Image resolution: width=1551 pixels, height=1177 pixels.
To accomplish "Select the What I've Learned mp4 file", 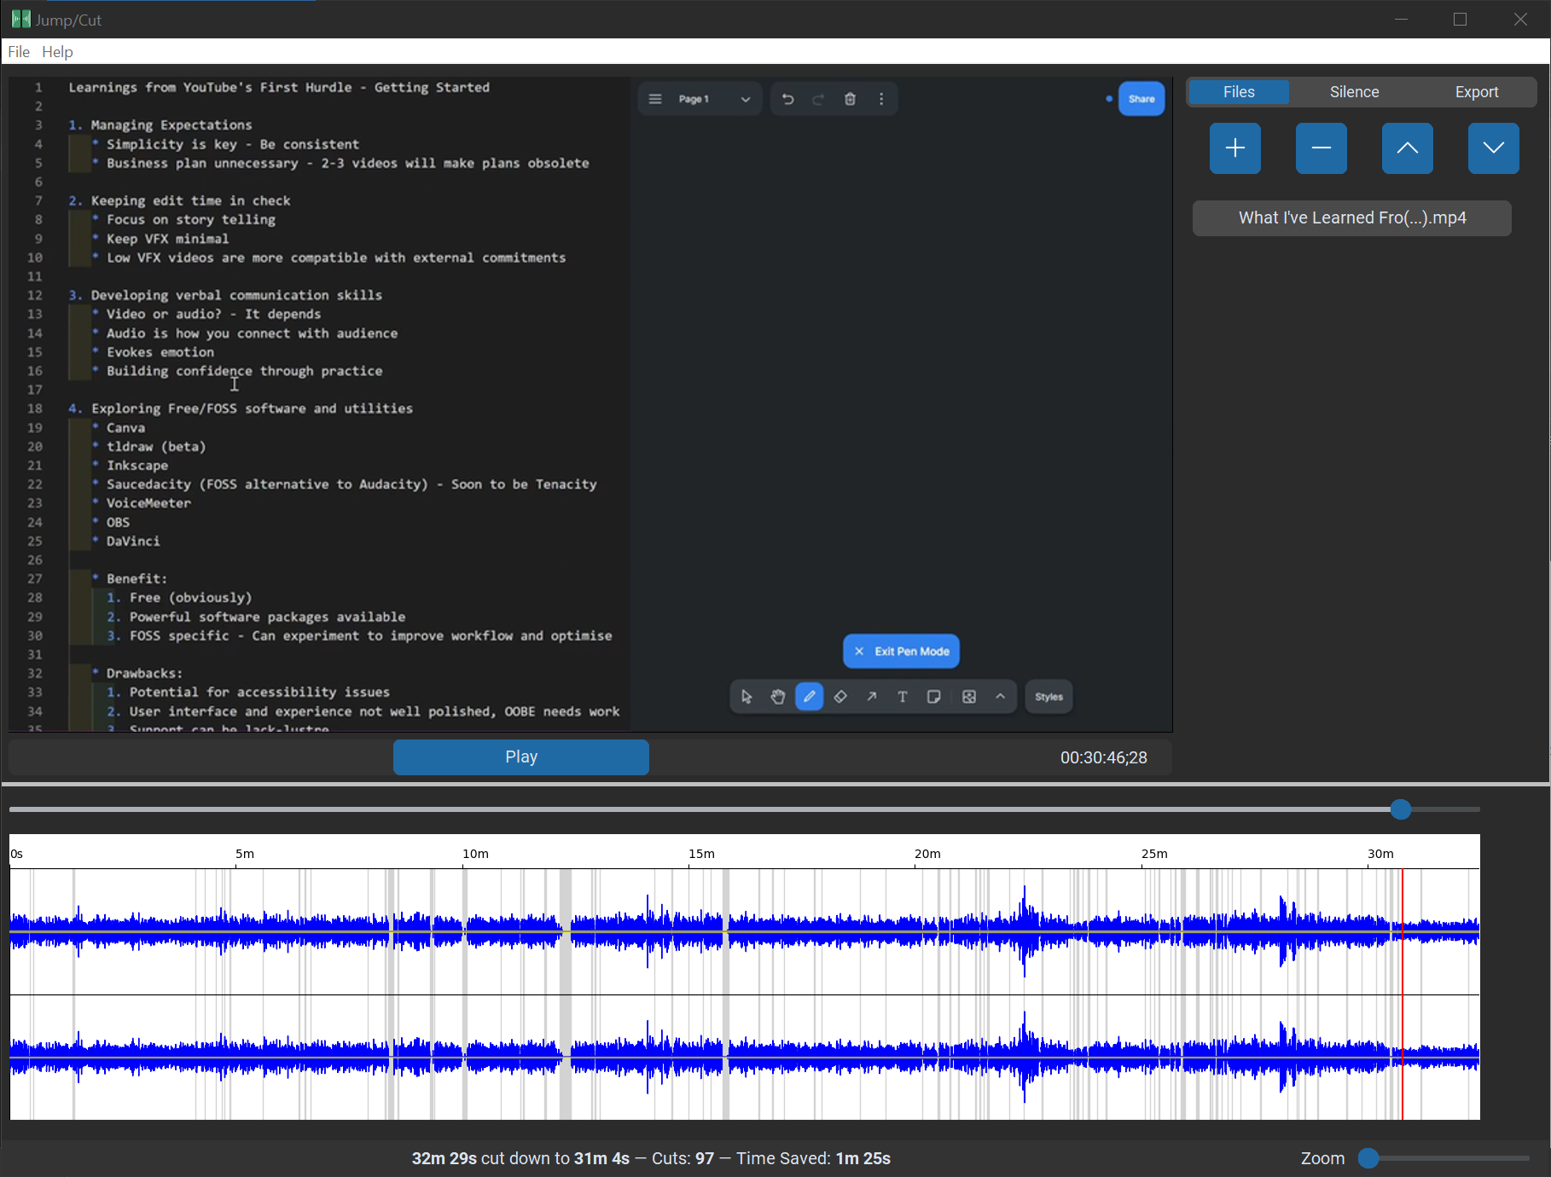I will (1351, 217).
